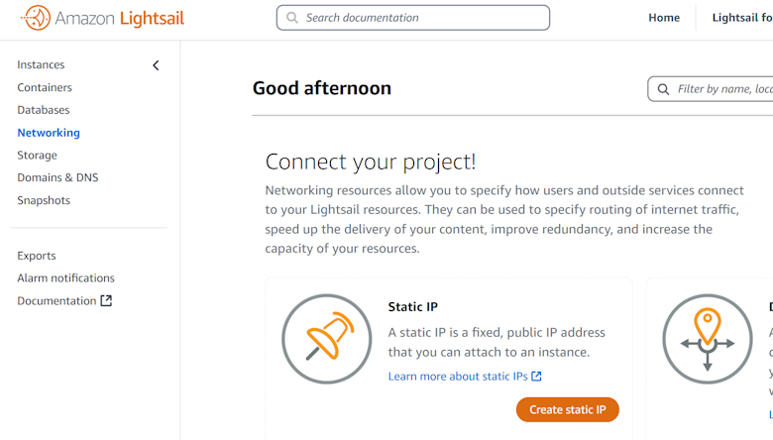Open Domains & DNS page
Viewport: 773px width, 440px height.
click(57, 178)
